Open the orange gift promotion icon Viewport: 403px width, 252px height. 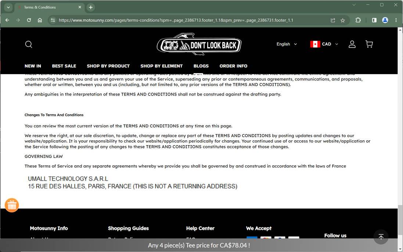12,205
